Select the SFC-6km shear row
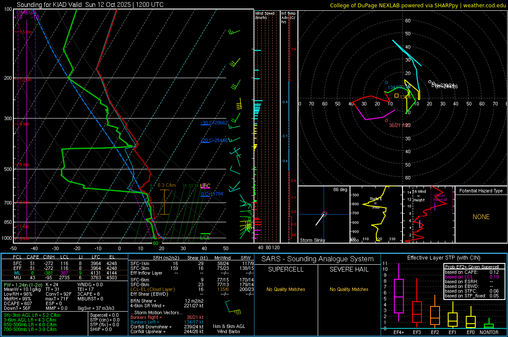Image resolution: width=508 pixels, height=337 pixels. point(192,280)
